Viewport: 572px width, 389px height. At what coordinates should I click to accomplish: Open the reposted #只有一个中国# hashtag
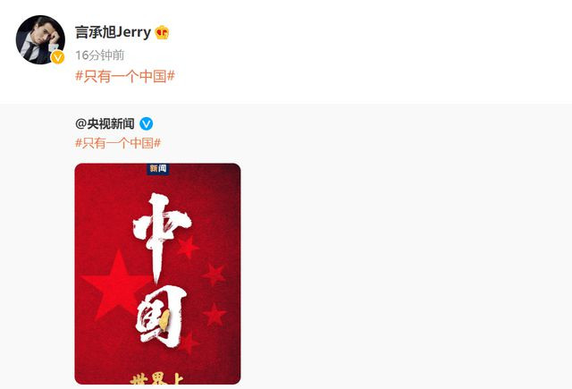[118, 143]
